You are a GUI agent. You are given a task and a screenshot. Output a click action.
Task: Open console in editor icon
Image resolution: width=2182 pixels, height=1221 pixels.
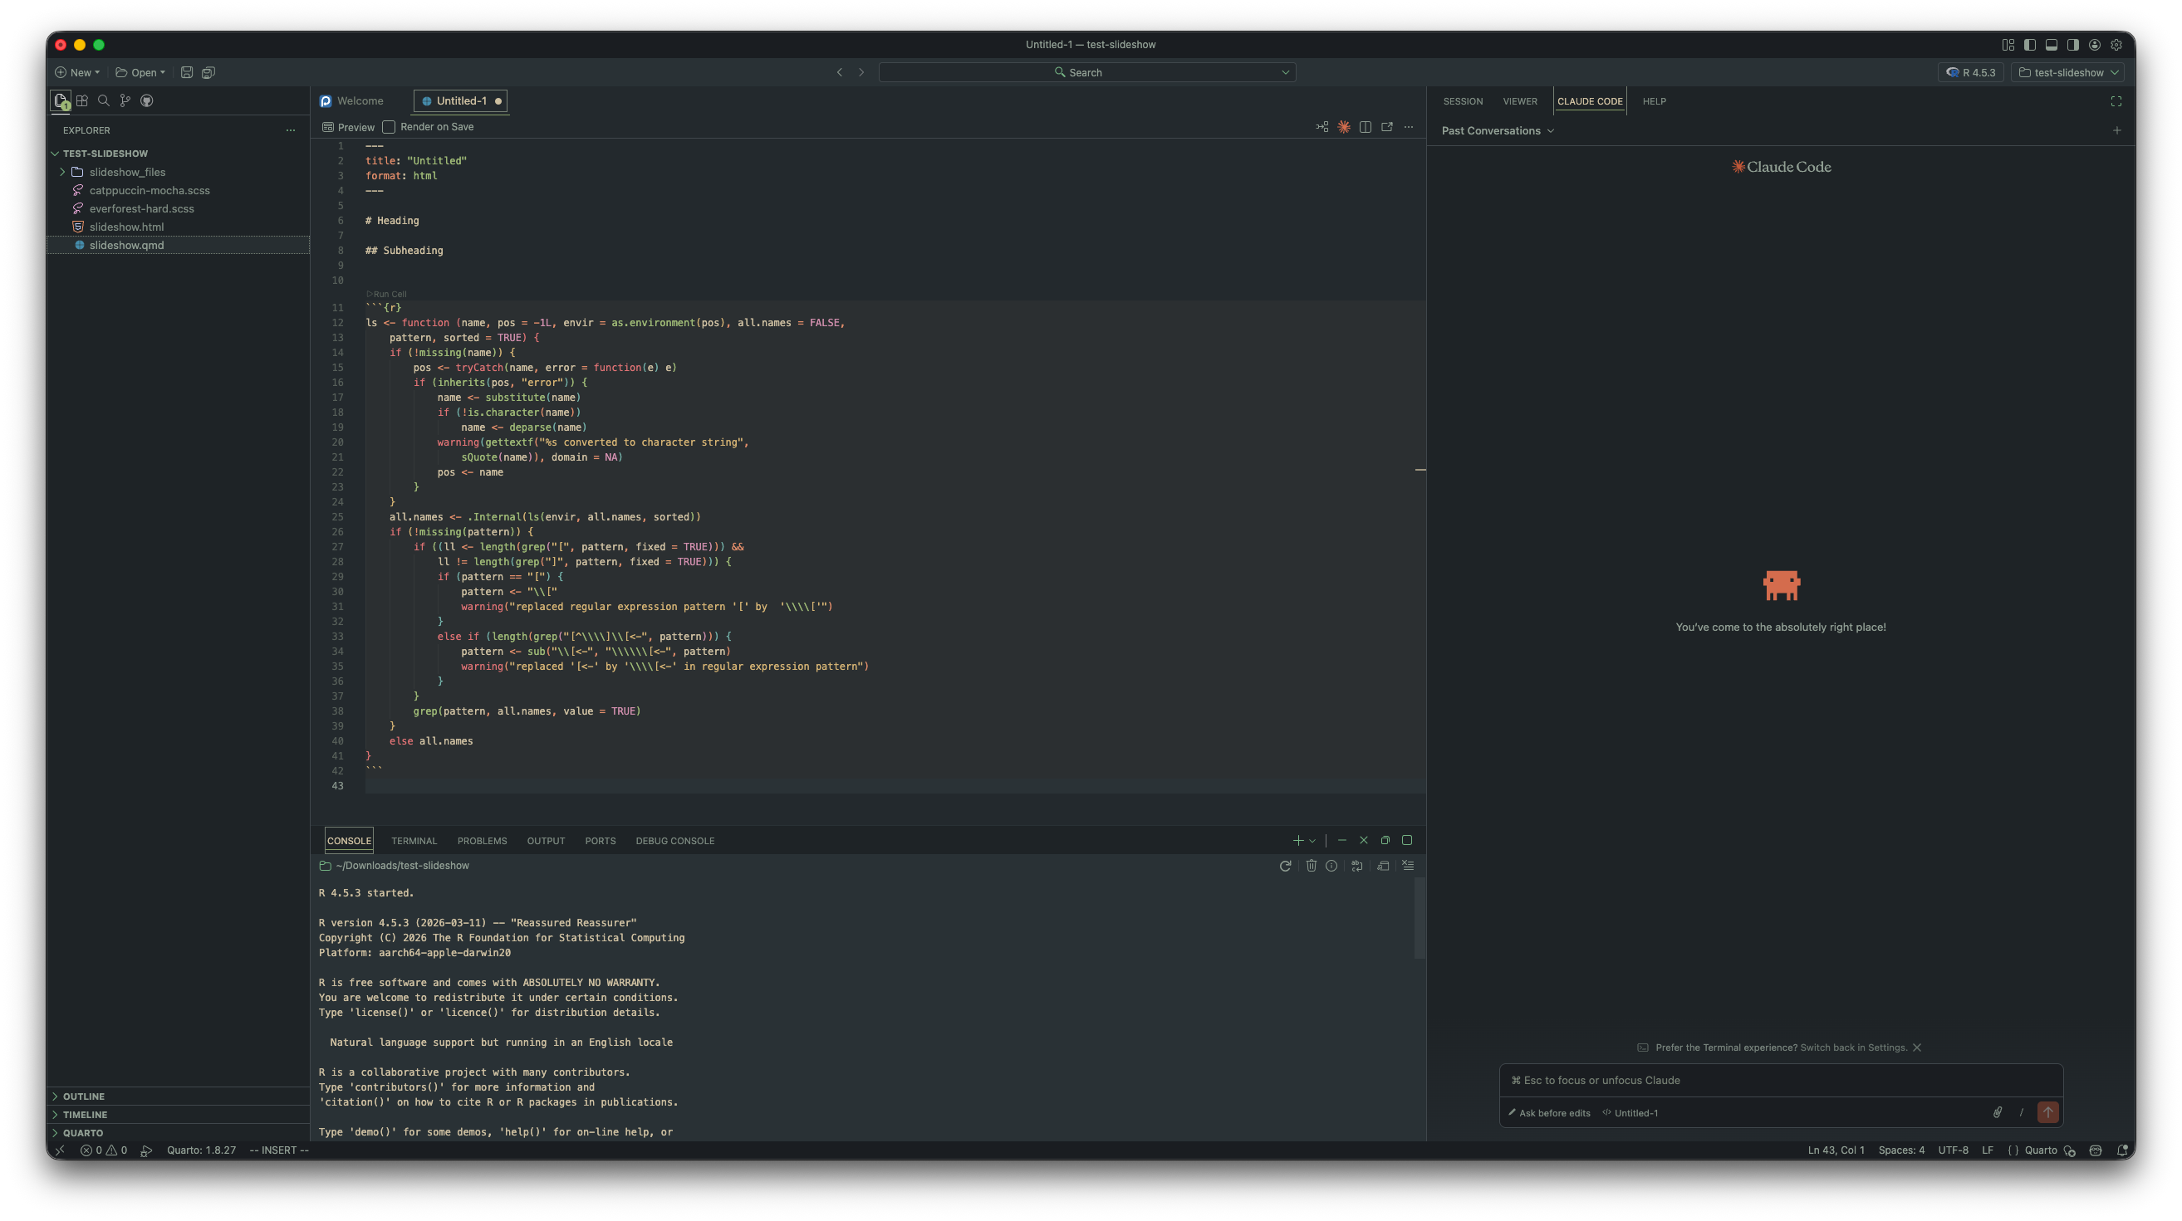[1383, 866]
